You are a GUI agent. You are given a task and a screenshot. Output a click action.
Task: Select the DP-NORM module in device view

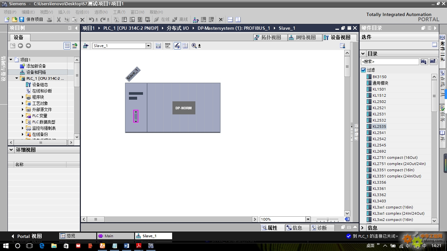[x=184, y=108]
